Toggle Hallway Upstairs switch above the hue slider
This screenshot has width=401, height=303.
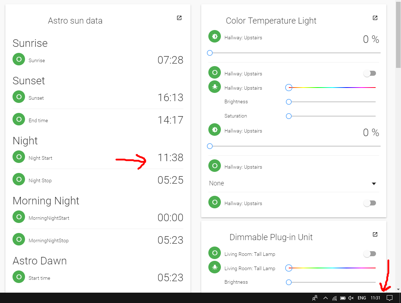pyautogui.click(x=370, y=73)
